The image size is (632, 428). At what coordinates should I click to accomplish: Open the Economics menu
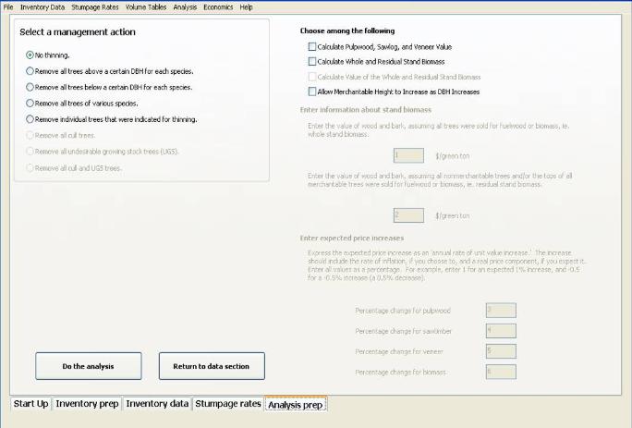(x=219, y=6)
